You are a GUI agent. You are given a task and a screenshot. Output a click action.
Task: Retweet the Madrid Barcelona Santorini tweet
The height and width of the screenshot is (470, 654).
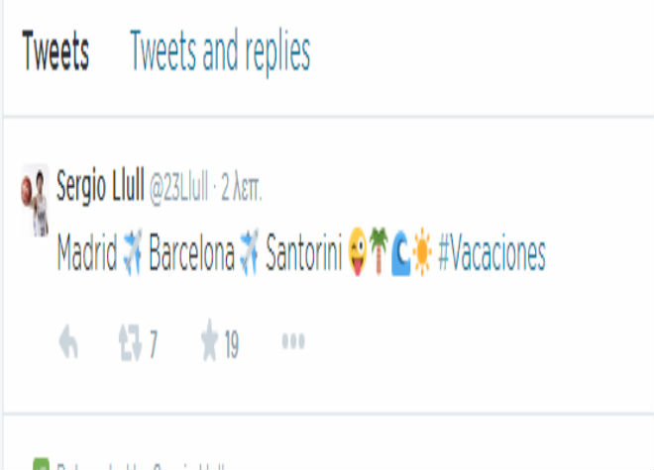(130, 342)
